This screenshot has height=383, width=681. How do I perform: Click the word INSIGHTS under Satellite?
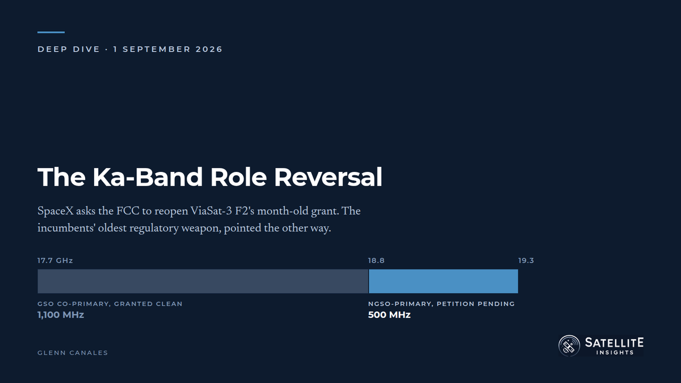pyautogui.click(x=615, y=352)
